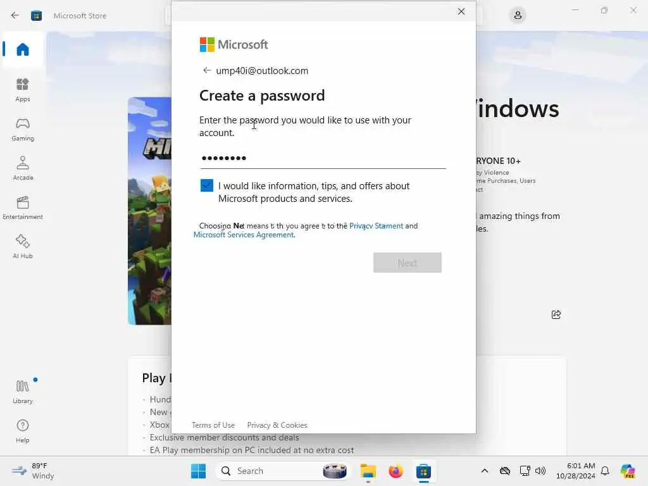Click the Next button

(407, 263)
